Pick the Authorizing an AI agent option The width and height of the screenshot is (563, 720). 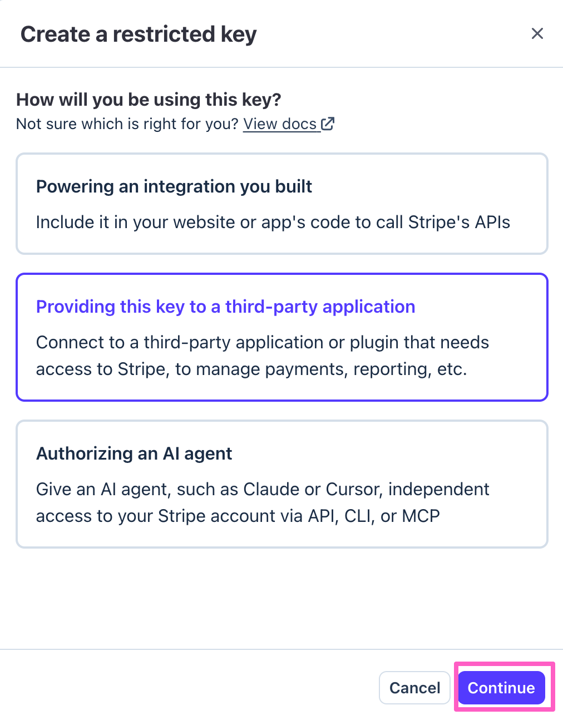(x=282, y=484)
